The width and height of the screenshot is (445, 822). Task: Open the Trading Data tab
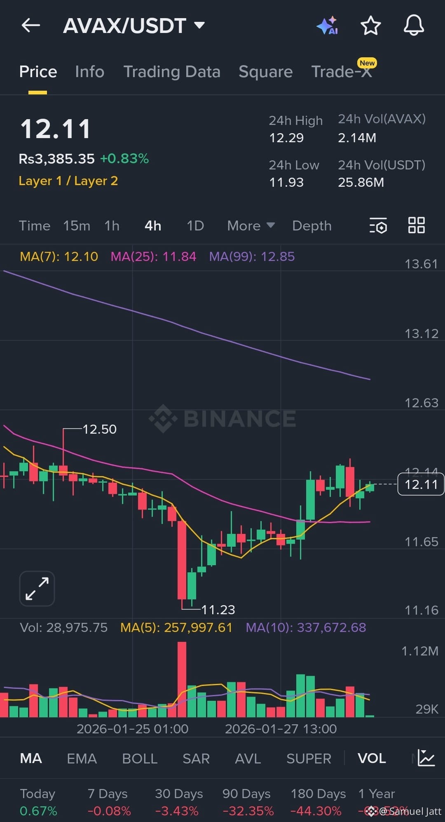[x=172, y=72]
